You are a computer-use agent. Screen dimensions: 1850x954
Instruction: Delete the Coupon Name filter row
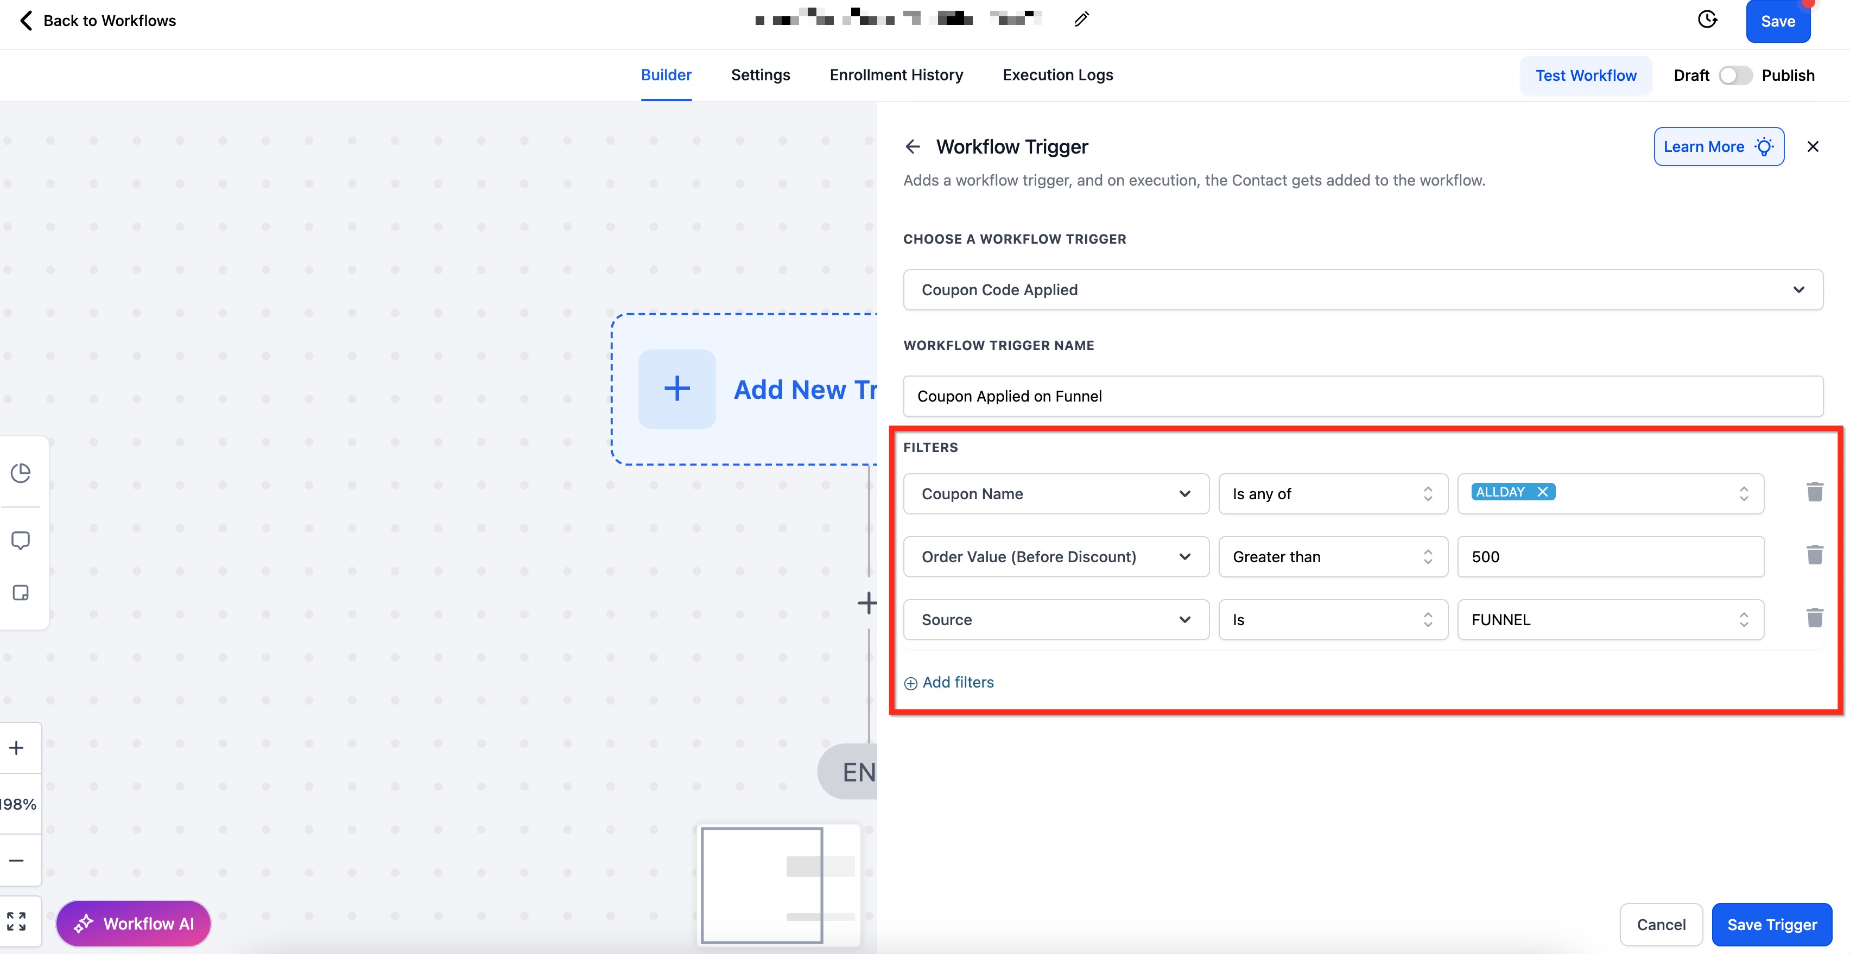(x=1814, y=492)
